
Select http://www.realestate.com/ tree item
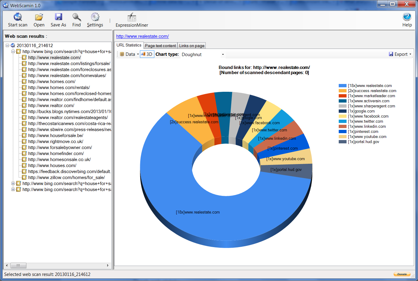54,58
